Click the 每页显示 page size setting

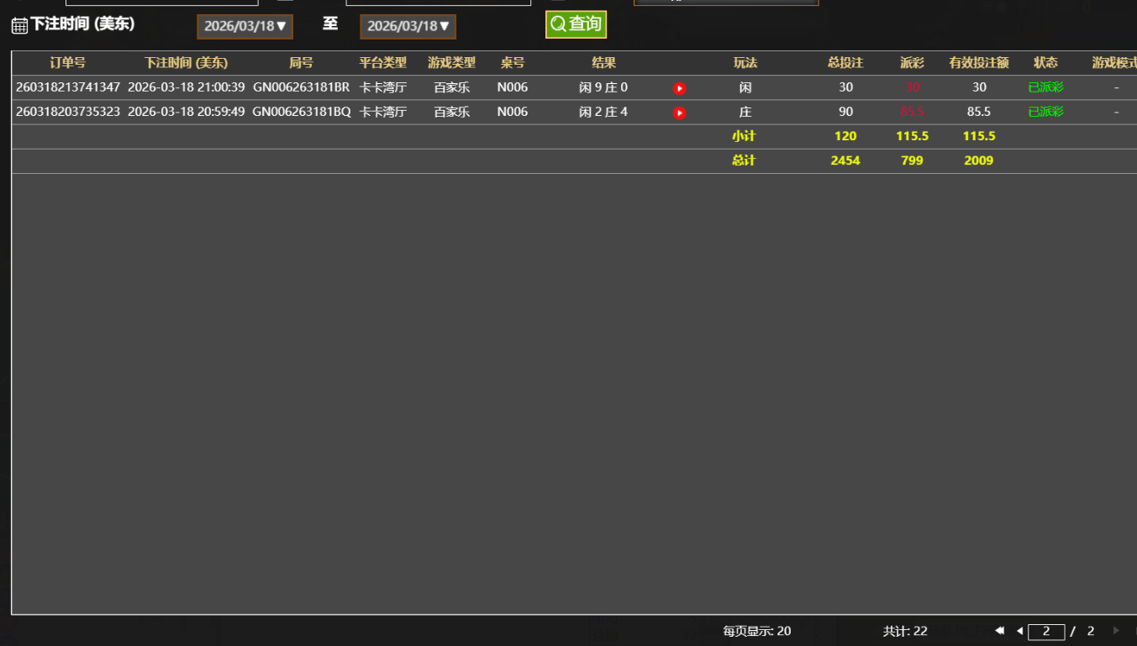tap(756, 631)
